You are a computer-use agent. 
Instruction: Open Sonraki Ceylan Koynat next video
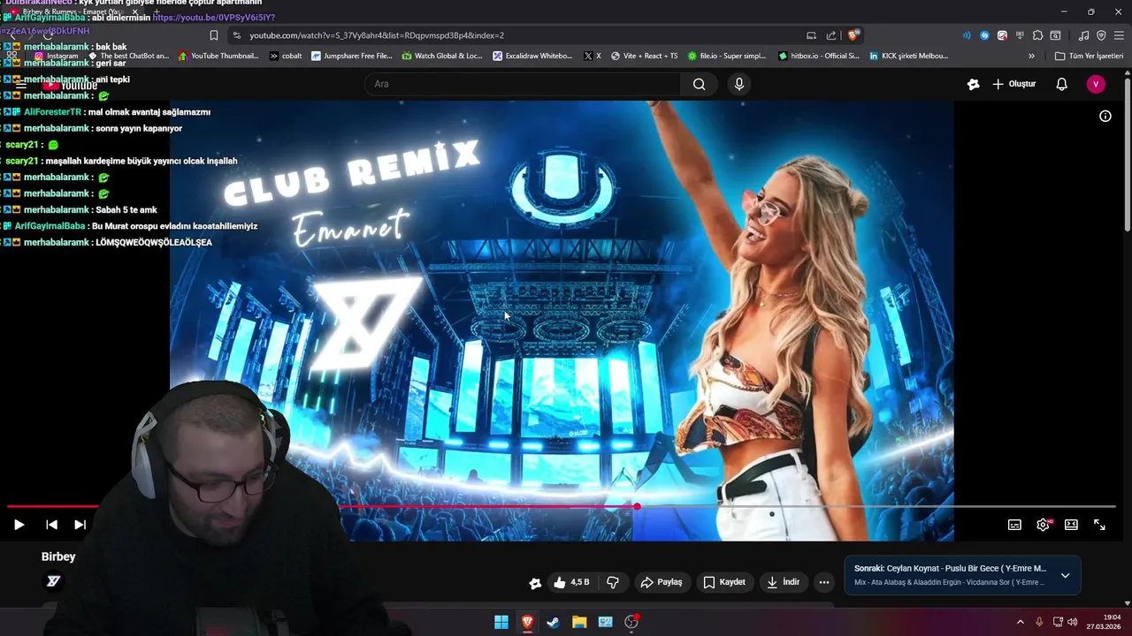tap(950, 575)
